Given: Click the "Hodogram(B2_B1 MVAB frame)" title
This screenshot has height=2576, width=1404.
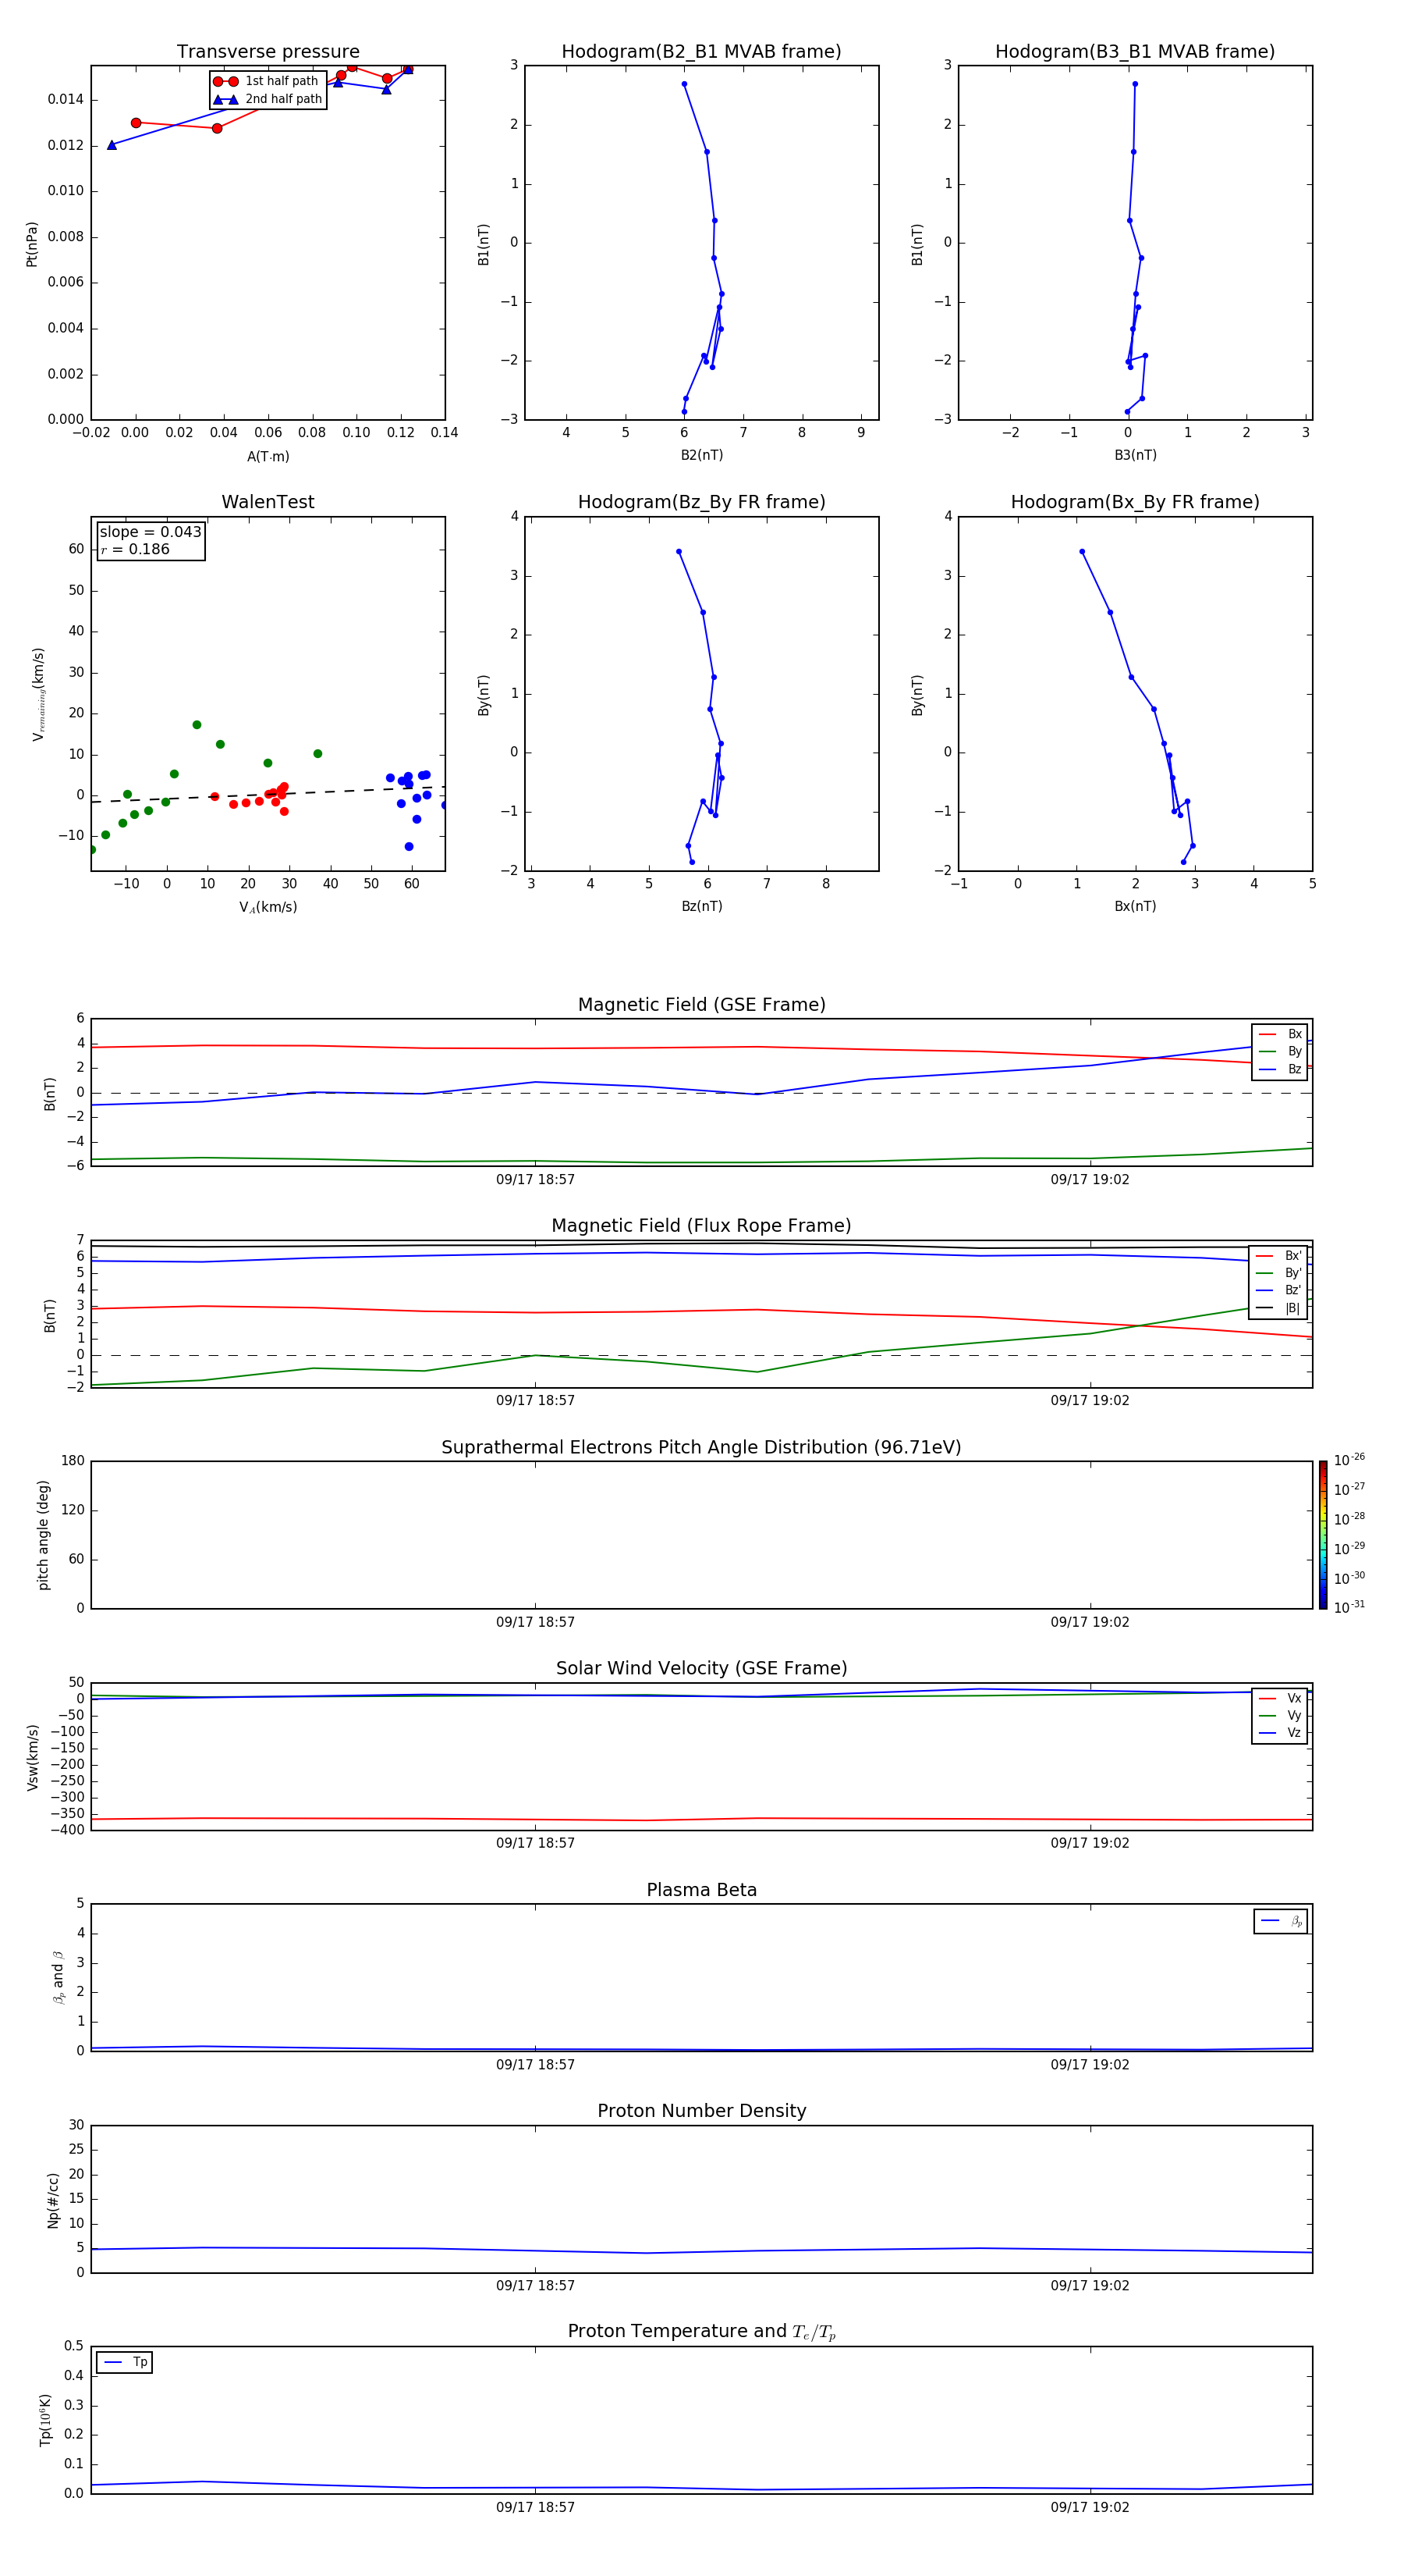Looking at the screenshot, I should [x=701, y=51].
